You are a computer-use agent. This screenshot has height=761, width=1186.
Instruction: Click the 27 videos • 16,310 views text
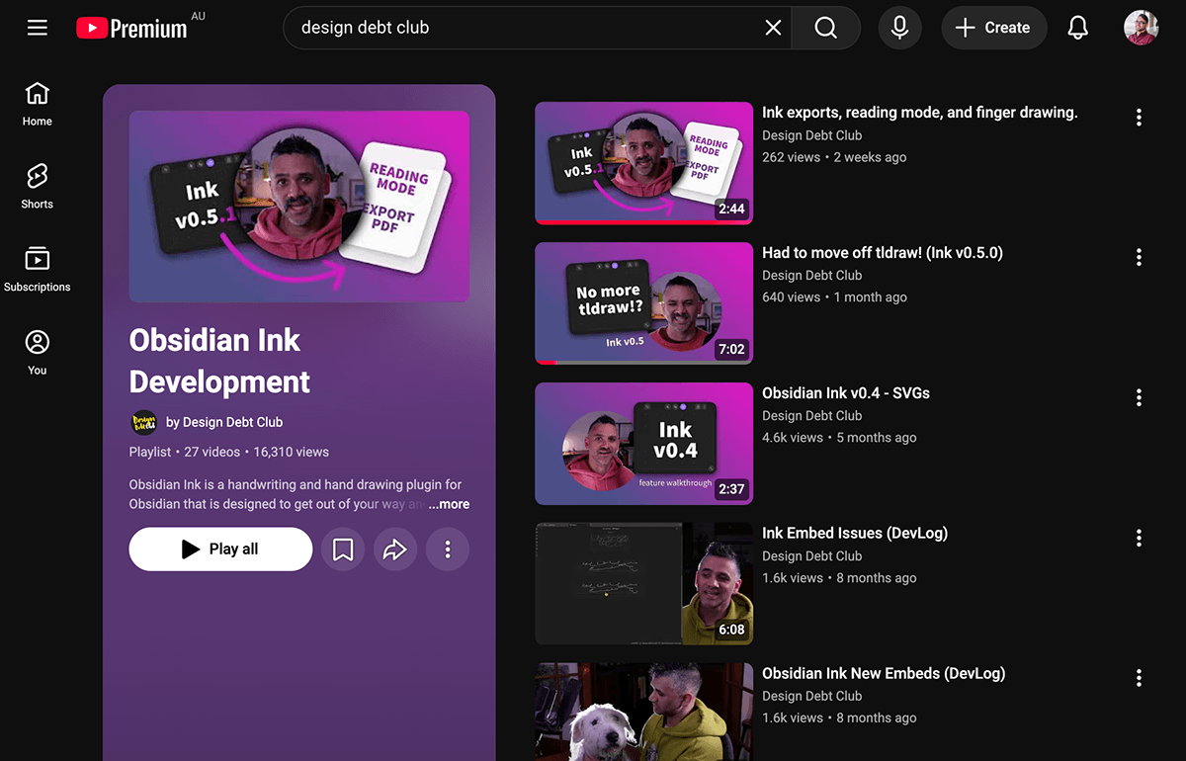pos(258,452)
